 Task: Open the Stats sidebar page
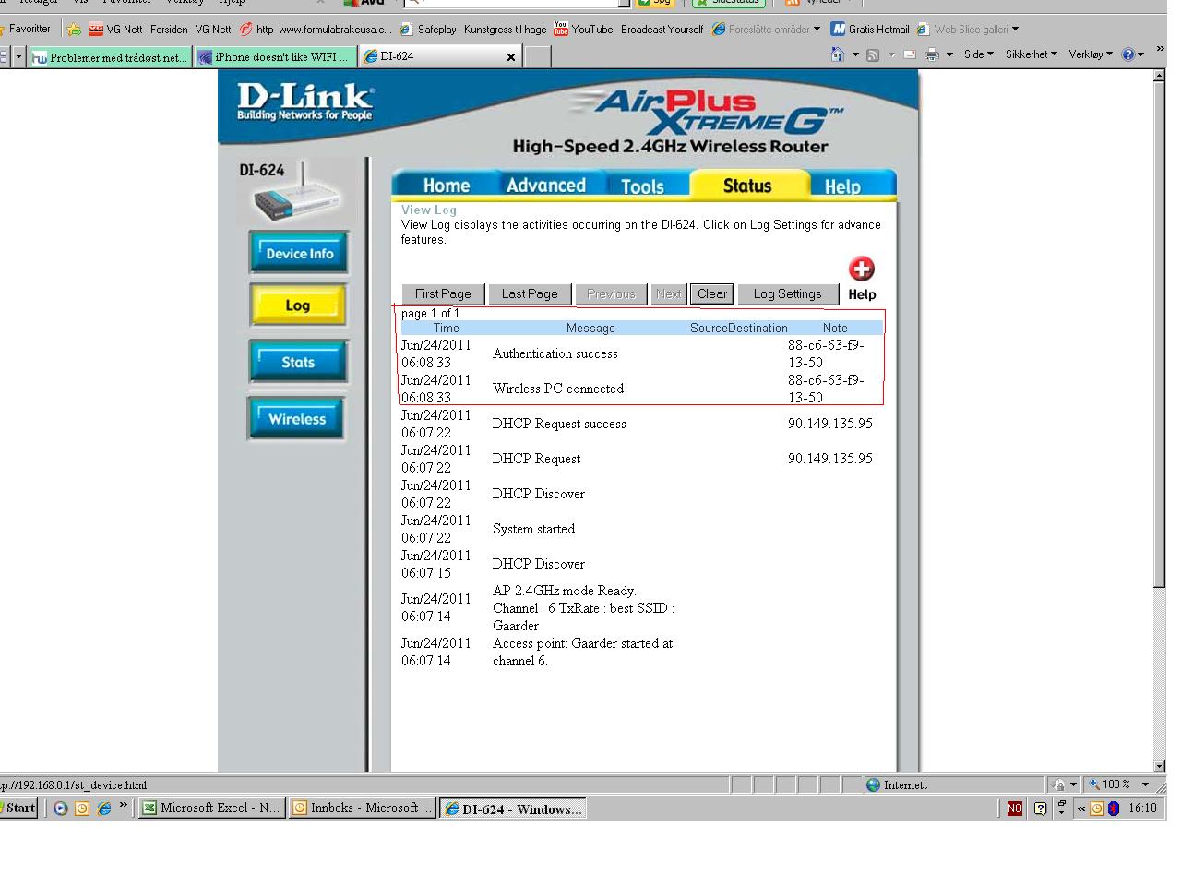point(298,362)
